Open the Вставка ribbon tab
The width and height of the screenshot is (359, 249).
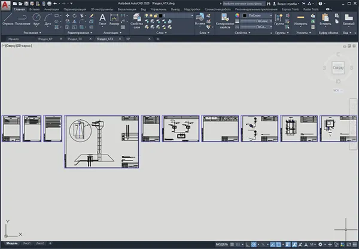click(34, 10)
